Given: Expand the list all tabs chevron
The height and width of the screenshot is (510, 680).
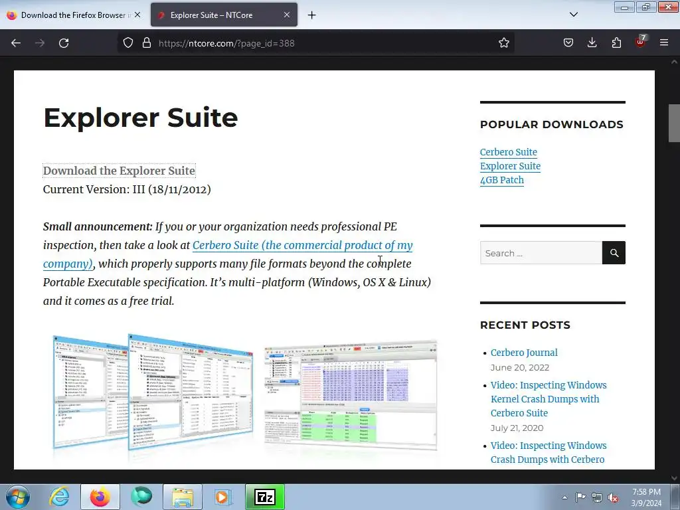Looking at the screenshot, I should pyautogui.click(x=574, y=15).
